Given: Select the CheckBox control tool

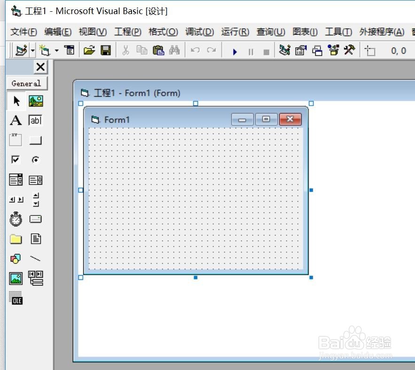Looking at the screenshot, I should [x=16, y=160].
